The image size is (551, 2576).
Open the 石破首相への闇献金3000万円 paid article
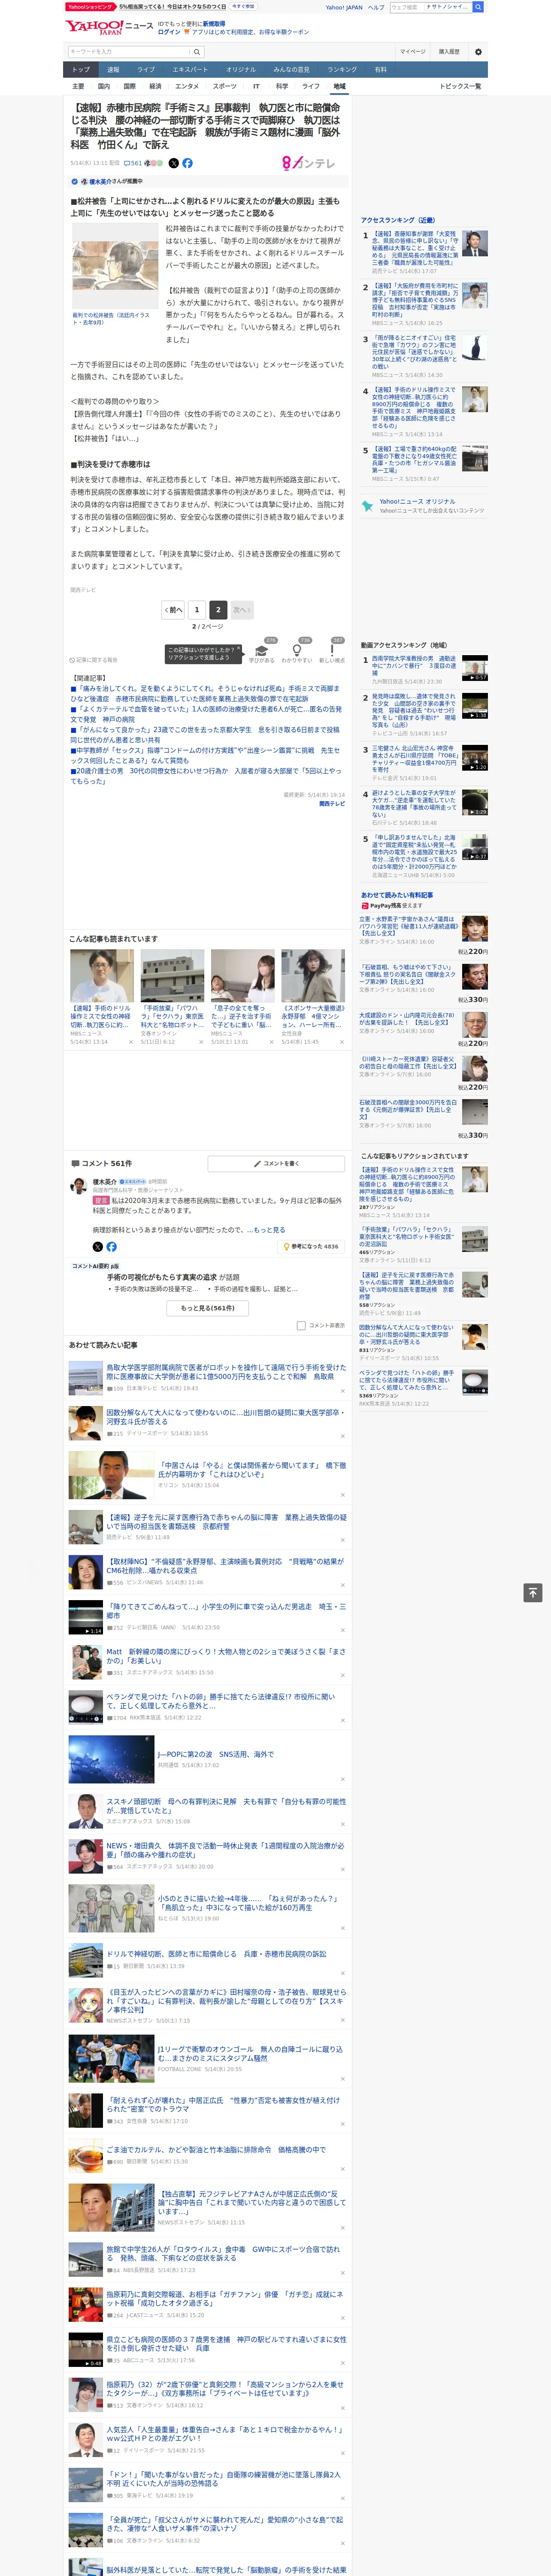point(408,1110)
